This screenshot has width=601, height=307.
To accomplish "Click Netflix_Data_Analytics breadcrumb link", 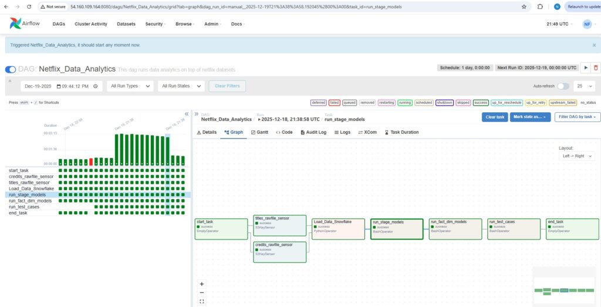I will coord(226,119).
